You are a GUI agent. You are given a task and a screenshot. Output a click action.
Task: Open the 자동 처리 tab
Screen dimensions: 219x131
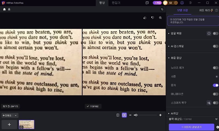pos(206,10)
